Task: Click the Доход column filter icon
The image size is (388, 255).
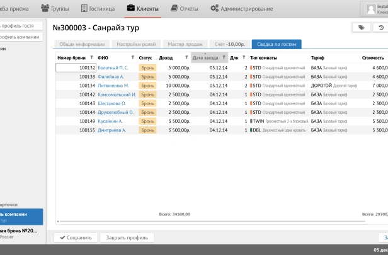Action: [187, 58]
